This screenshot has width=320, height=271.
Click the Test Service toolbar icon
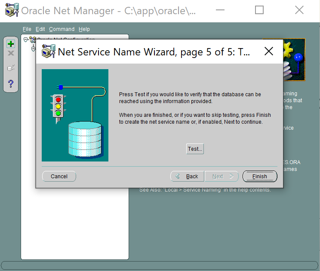pos(11,68)
